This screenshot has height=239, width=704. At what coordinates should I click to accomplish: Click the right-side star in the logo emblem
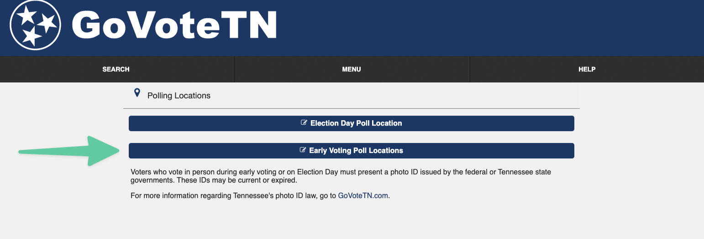pyautogui.click(x=47, y=22)
